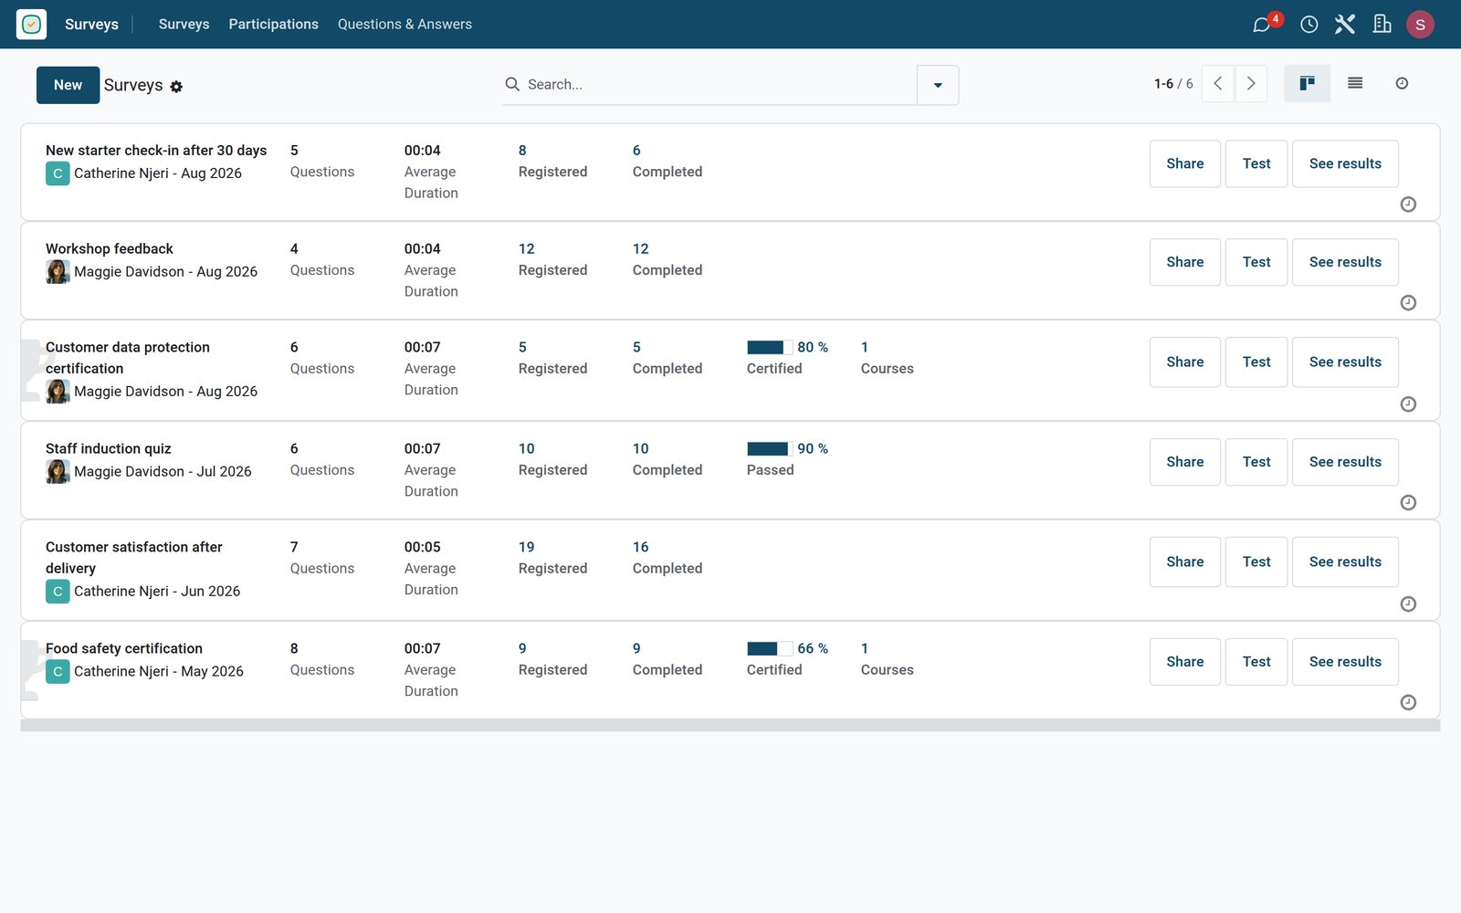Test the Workshop feedback survey
Image resolution: width=1461 pixels, height=913 pixels.
click(x=1256, y=262)
